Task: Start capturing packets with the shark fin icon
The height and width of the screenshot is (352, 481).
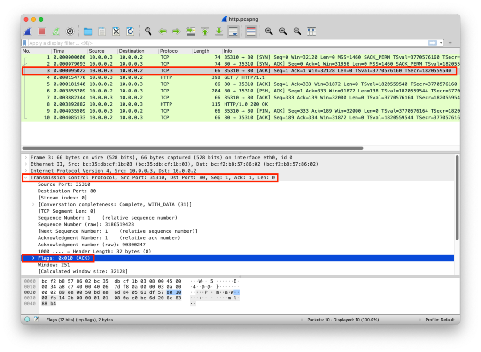Action: point(28,31)
